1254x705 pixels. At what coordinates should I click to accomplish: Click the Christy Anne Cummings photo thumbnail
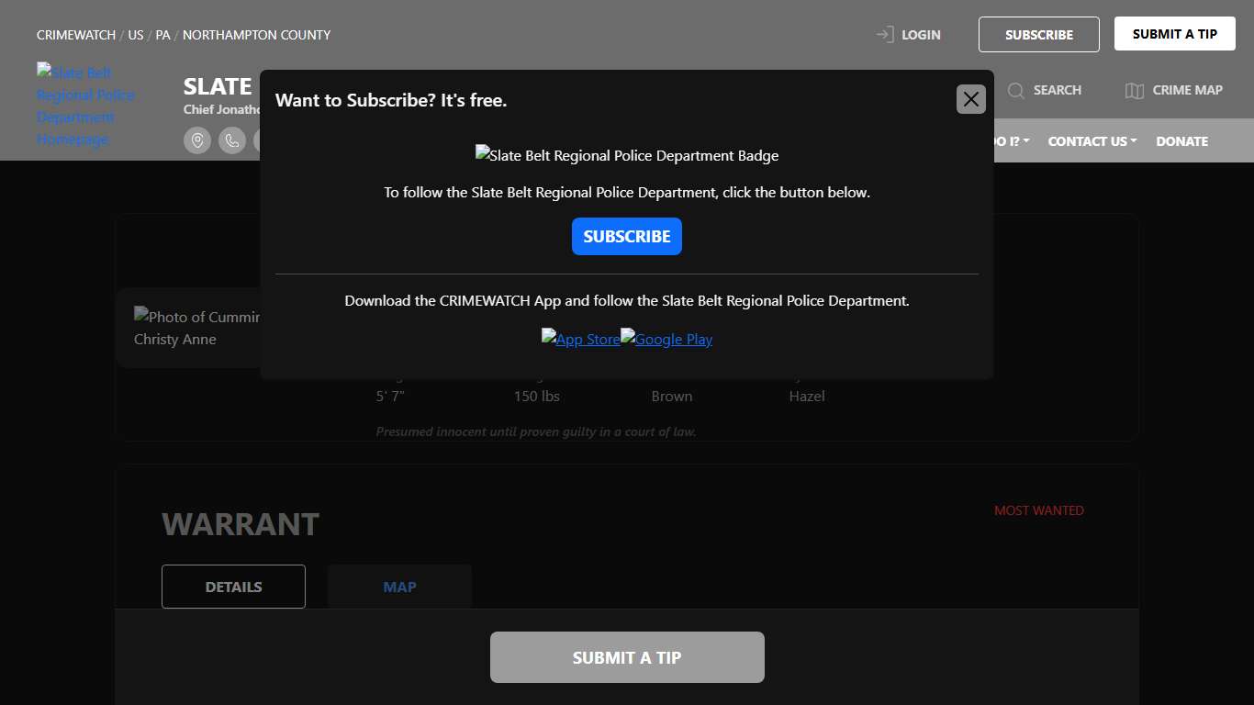[196, 328]
